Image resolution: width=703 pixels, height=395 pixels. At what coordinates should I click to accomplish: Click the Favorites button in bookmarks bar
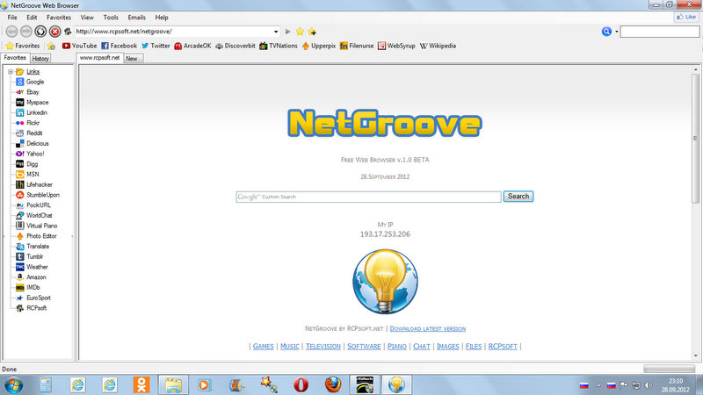coord(23,46)
